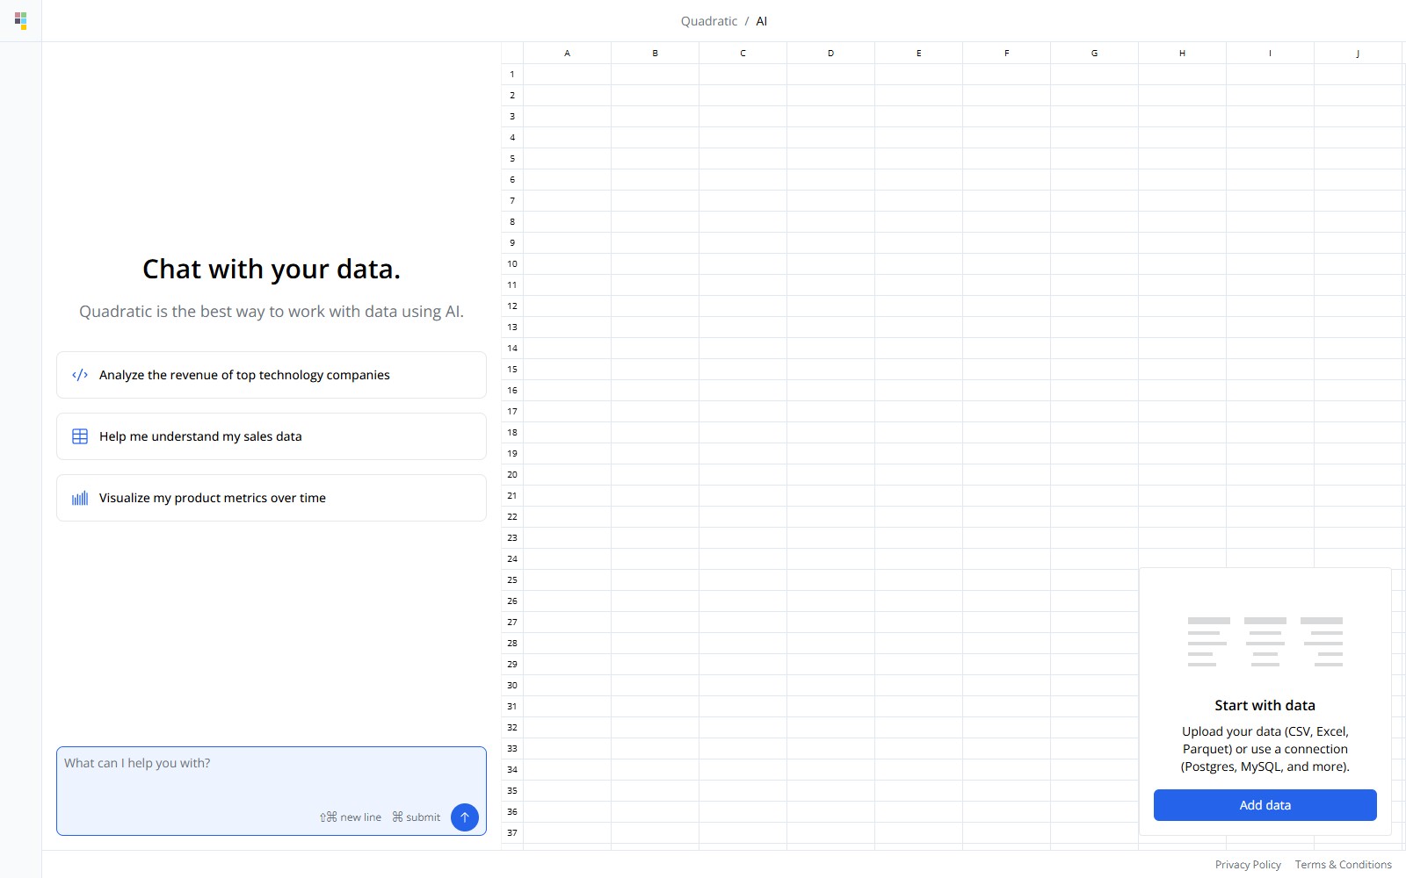Select column B header
The height and width of the screenshot is (878, 1406).
[x=656, y=53]
